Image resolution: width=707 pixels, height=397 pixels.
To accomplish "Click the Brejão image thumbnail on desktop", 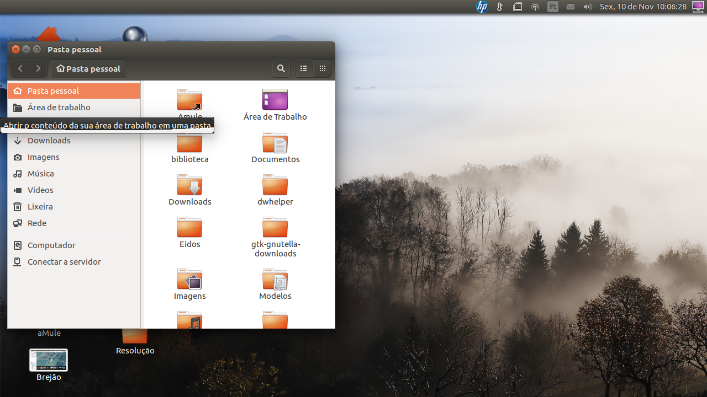I will point(49,360).
